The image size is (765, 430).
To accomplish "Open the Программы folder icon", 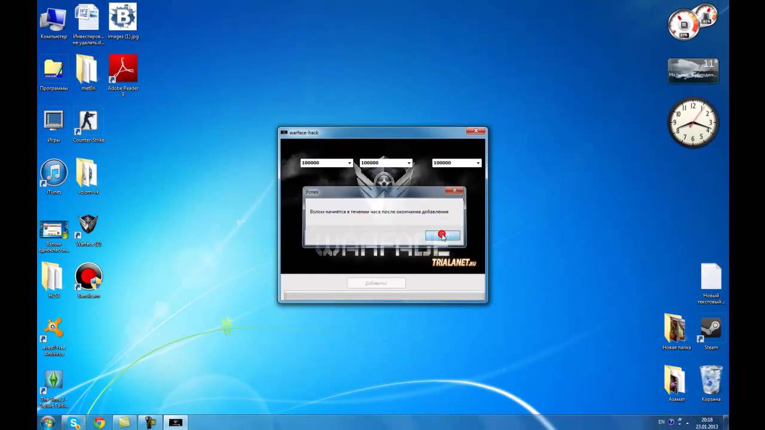I will tap(53, 74).
